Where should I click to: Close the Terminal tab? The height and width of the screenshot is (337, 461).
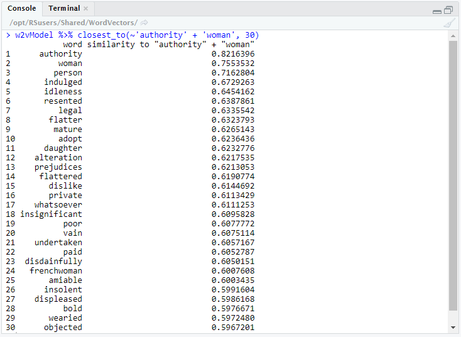click(86, 9)
